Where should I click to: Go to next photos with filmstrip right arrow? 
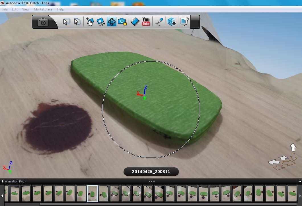300,196
